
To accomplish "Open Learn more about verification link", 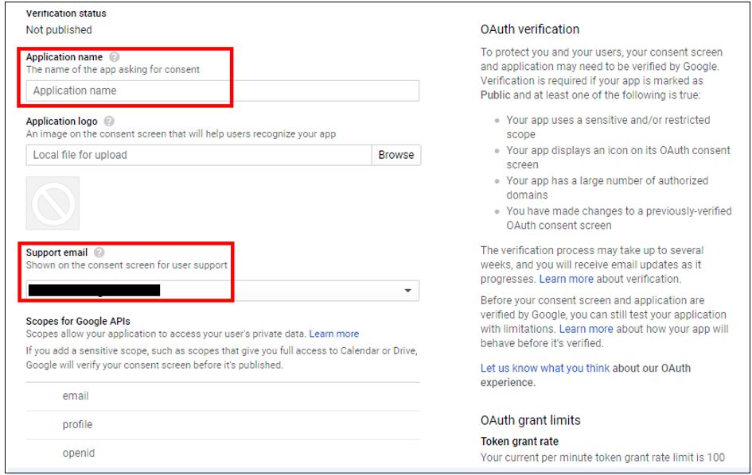I will click(566, 279).
